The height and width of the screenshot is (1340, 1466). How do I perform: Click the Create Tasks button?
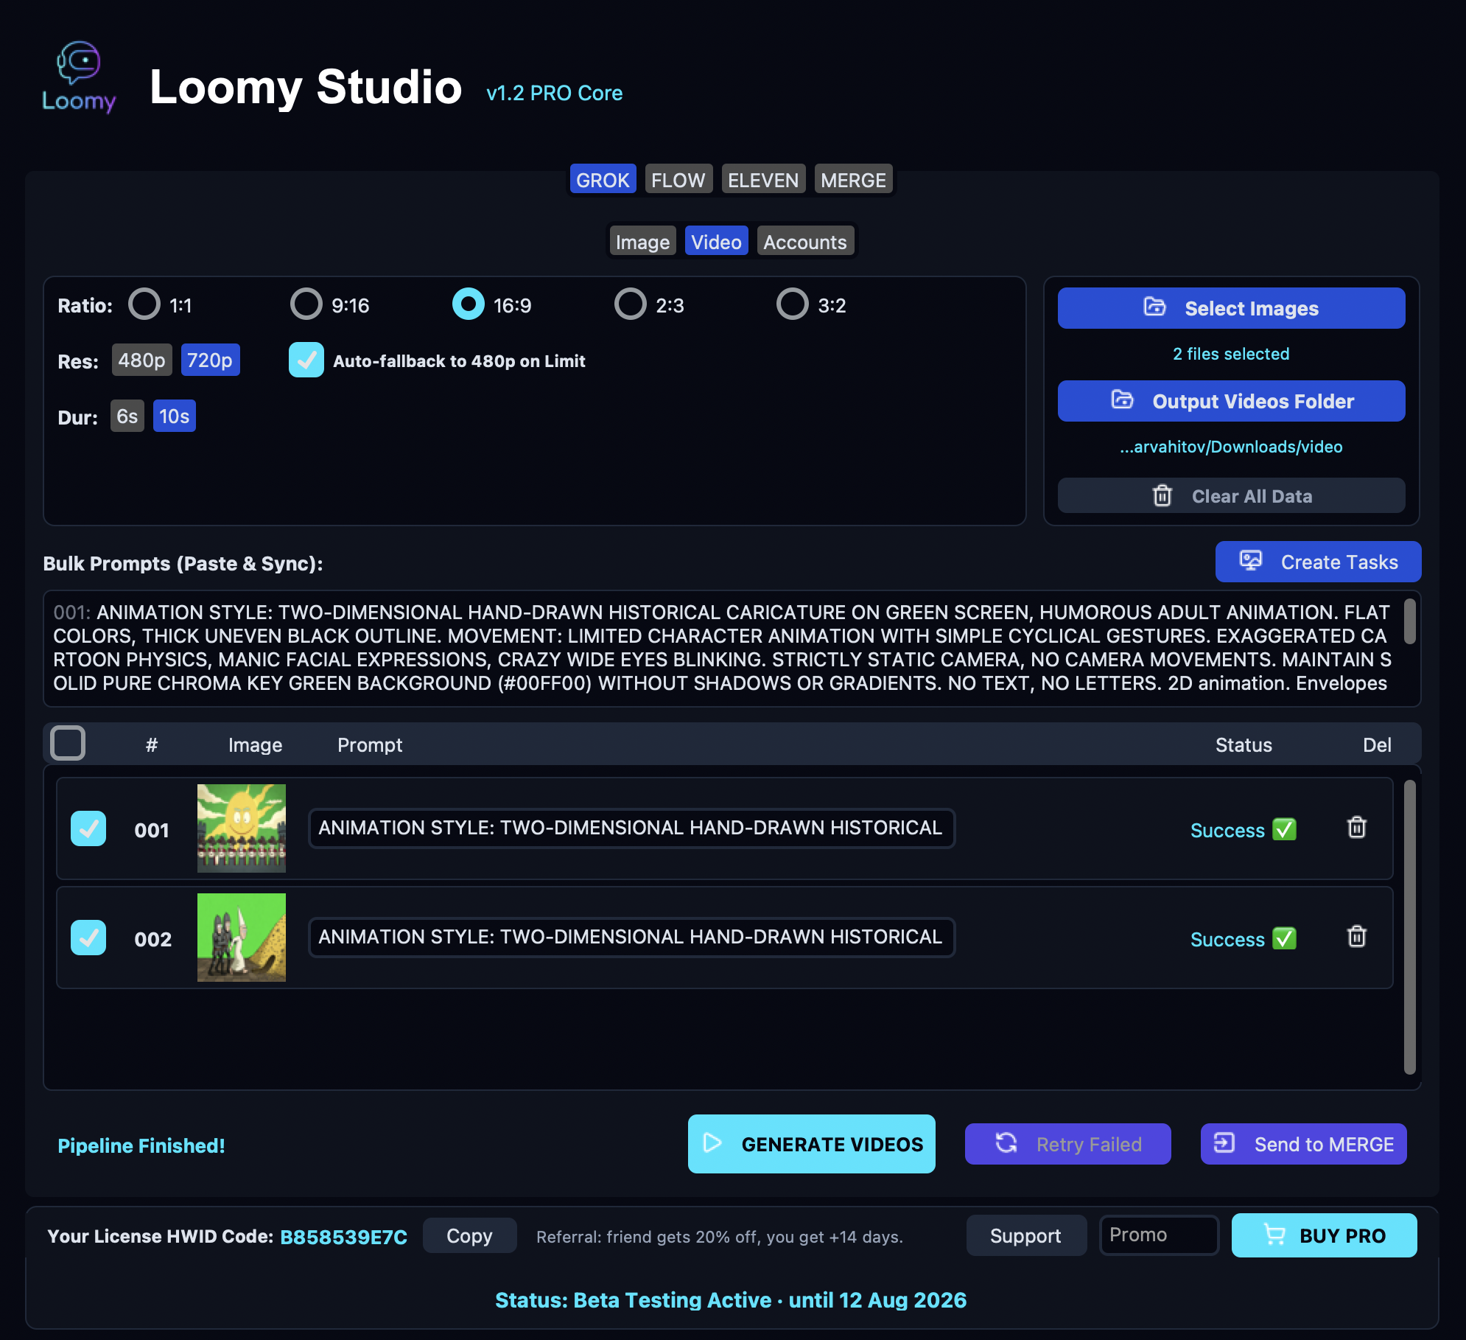[x=1318, y=562]
